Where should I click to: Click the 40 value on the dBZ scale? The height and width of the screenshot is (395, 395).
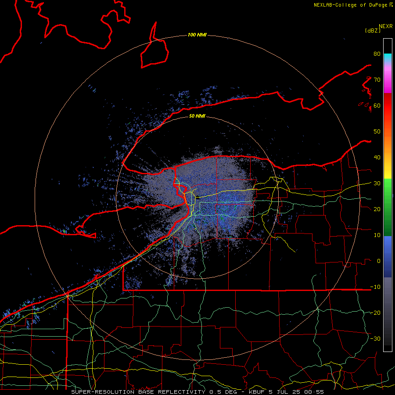point(377,158)
